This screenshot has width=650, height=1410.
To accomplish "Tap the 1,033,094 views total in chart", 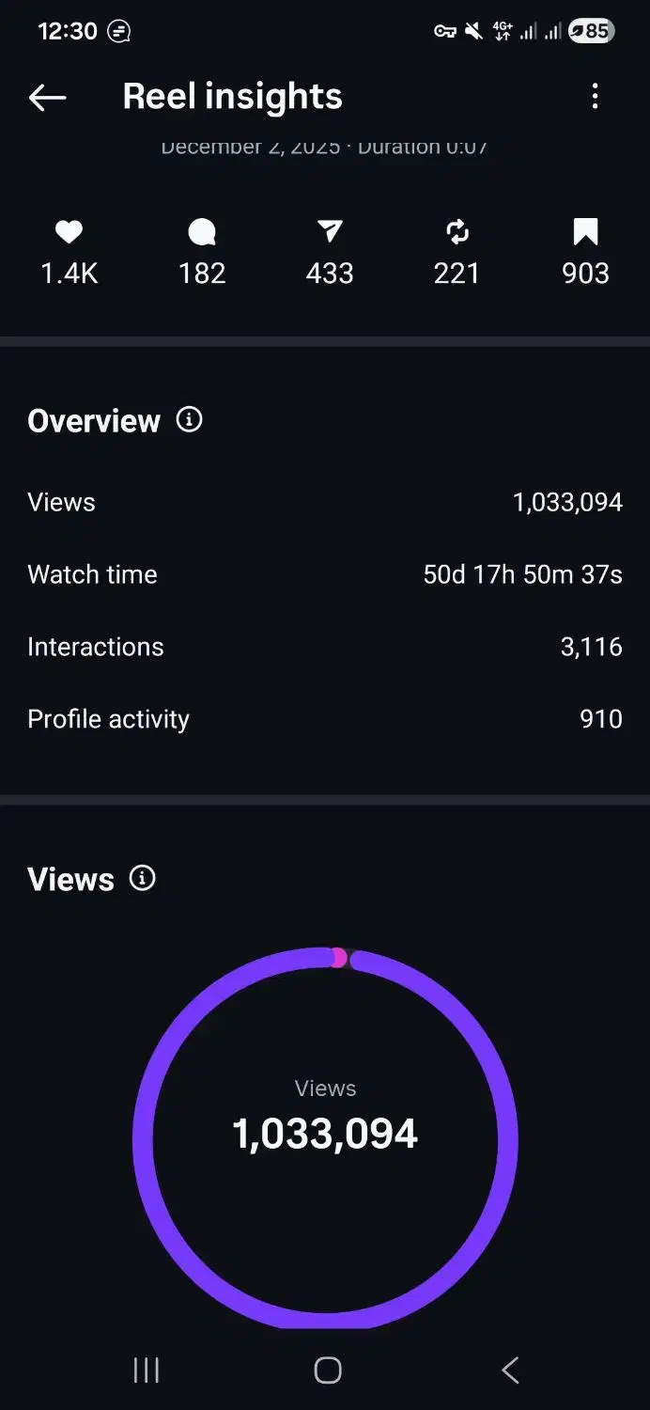I will [x=325, y=1134].
